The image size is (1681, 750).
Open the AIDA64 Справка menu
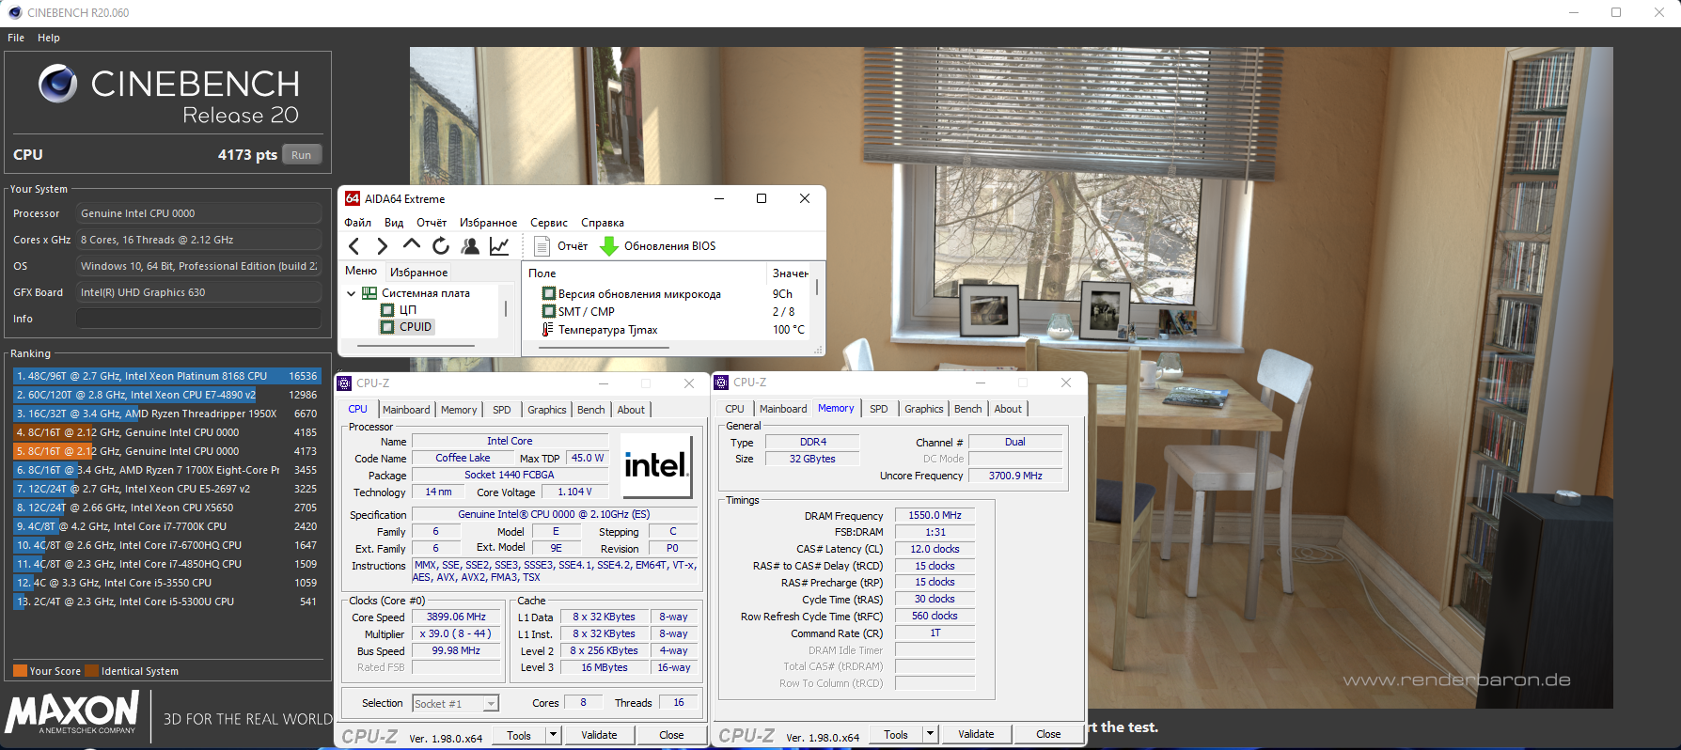[603, 223]
